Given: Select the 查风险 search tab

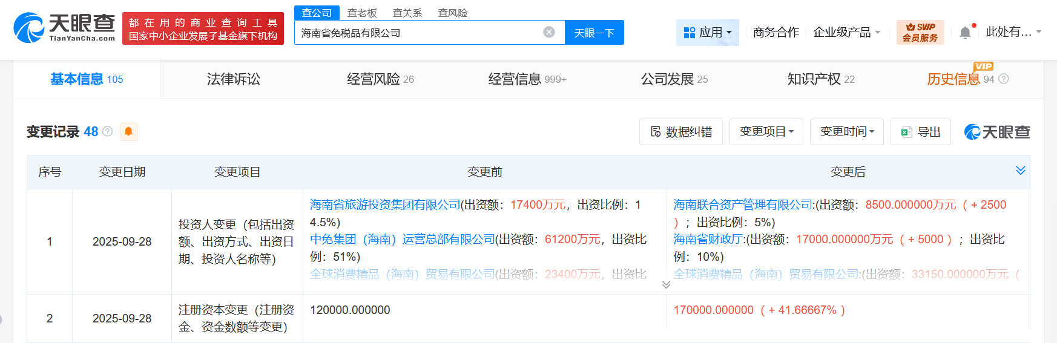Looking at the screenshot, I should (x=453, y=13).
